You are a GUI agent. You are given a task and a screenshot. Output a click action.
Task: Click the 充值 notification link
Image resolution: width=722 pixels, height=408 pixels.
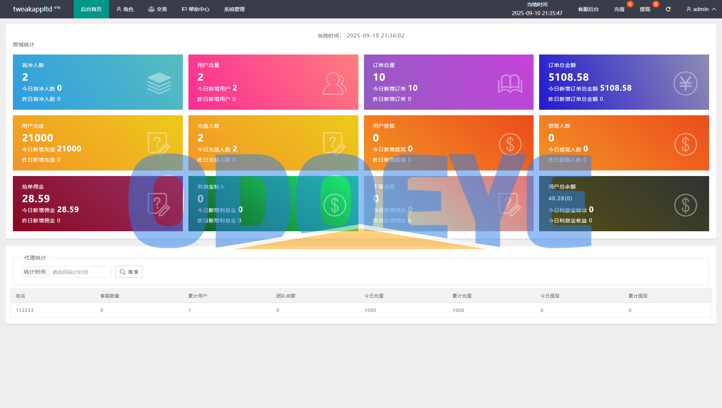click(x=619, y=9)
